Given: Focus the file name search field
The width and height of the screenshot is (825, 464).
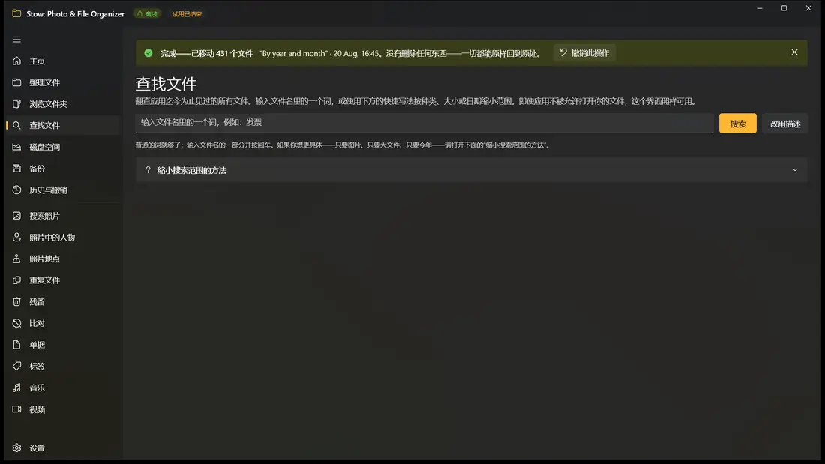Looking at the screenshot, I should tap(424, 123).
